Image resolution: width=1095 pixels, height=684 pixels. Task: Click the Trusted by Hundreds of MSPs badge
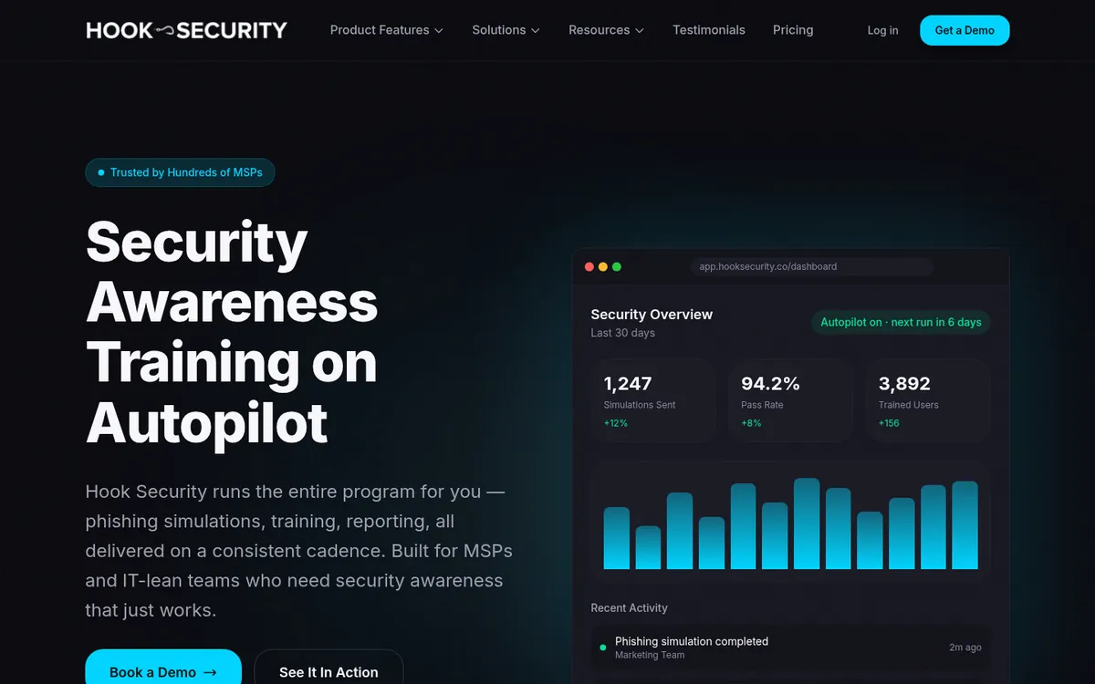tap(180, 172)
